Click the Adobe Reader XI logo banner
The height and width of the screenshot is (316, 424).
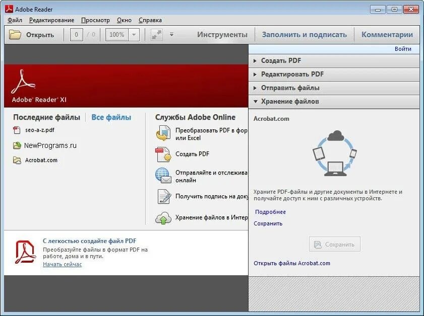(x=126, y=86)
